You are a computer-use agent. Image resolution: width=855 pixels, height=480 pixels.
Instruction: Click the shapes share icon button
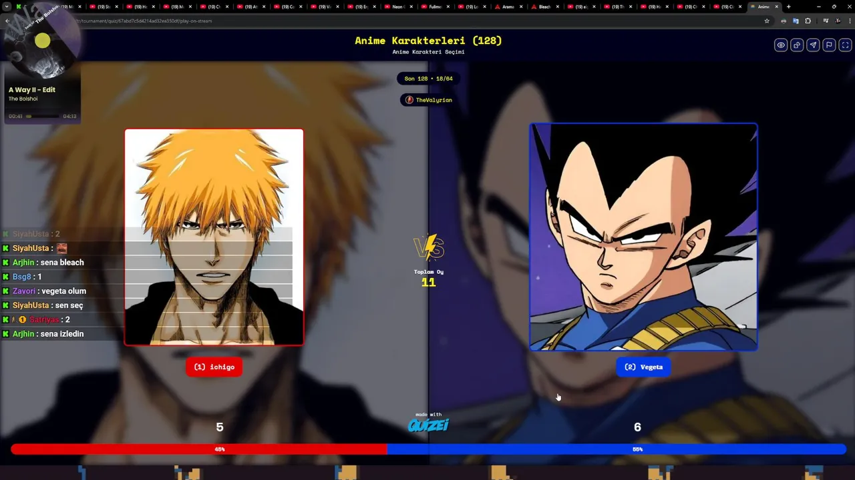click(797, 45)
